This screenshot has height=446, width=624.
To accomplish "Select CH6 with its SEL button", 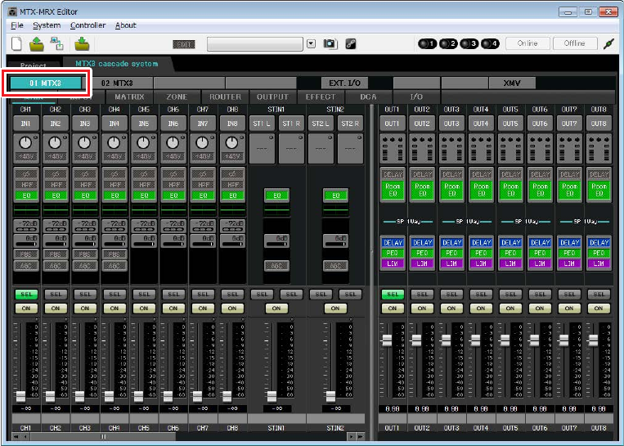I will coord(173,295).
